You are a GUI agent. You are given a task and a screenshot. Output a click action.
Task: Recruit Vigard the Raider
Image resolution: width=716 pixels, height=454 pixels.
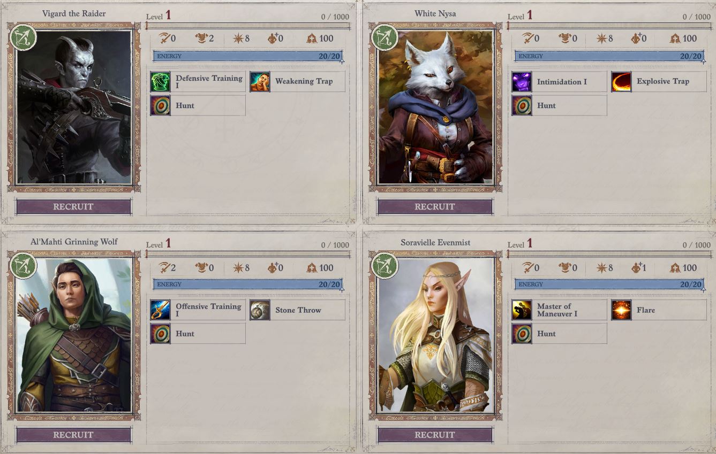[x=73, y=206]
